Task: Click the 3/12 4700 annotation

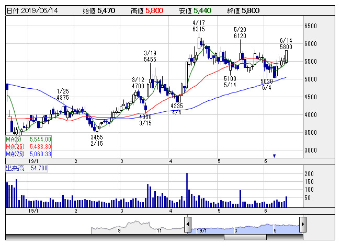Action: 138,83
